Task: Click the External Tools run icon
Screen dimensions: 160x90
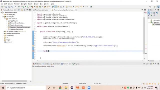Action: click(x=32, y=7)
